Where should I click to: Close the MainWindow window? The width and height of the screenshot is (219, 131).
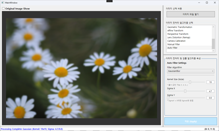[x=215, y=3]
